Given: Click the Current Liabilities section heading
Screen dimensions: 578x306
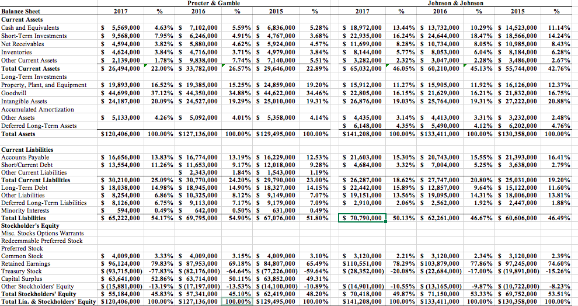Looking at the screenshot, I should click(27, 149).
